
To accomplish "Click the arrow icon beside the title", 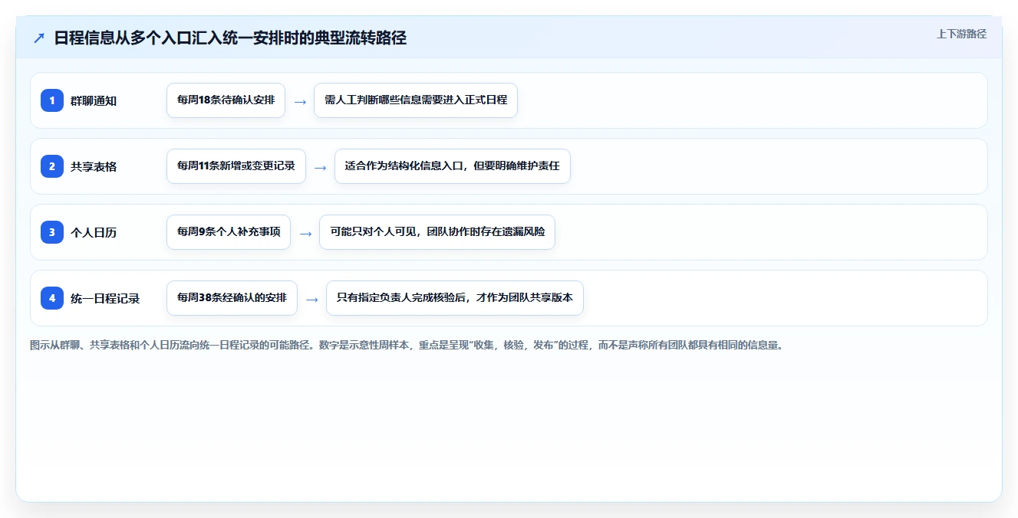I will 38,38.
